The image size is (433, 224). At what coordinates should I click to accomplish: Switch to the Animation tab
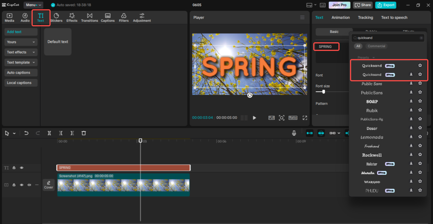[340, 18]
